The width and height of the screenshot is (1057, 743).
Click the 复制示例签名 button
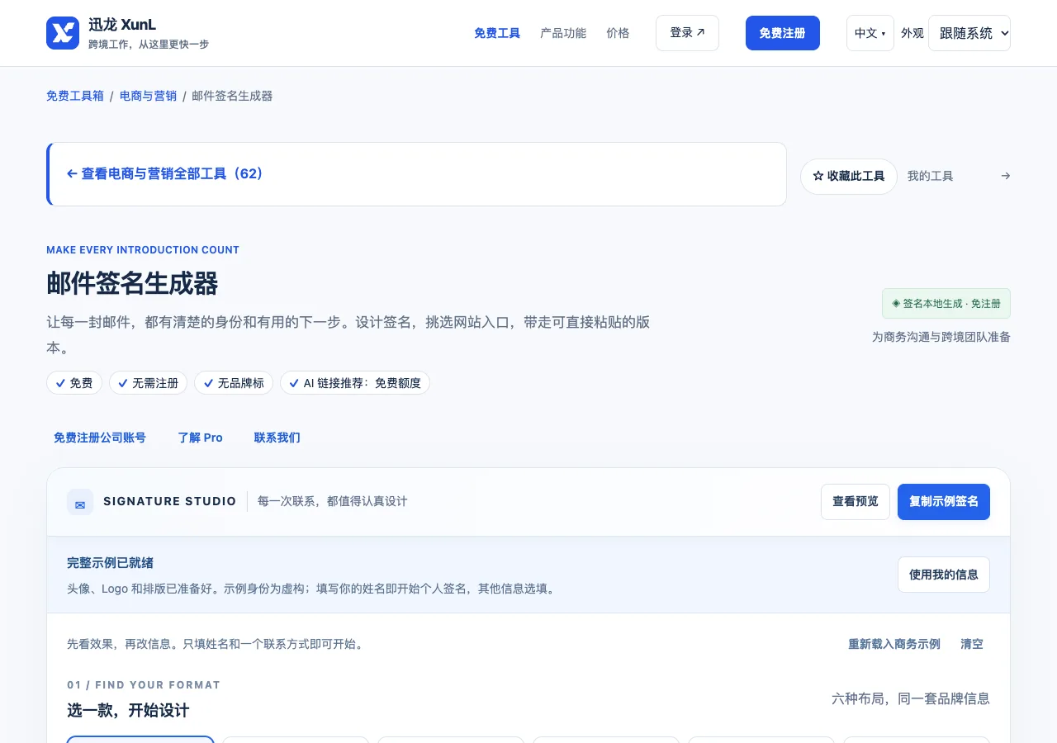944,502
